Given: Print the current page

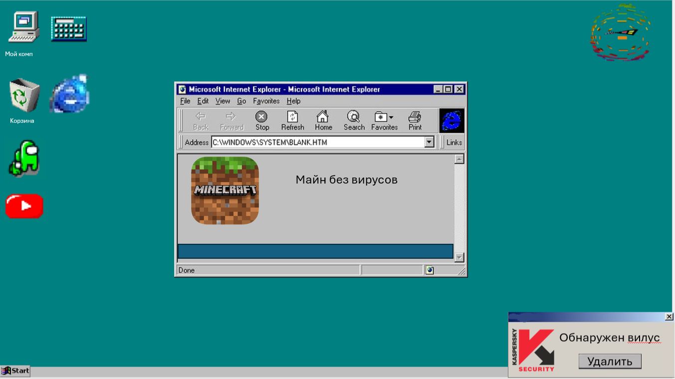Looking at the screenshot, I should coord(415,121).
